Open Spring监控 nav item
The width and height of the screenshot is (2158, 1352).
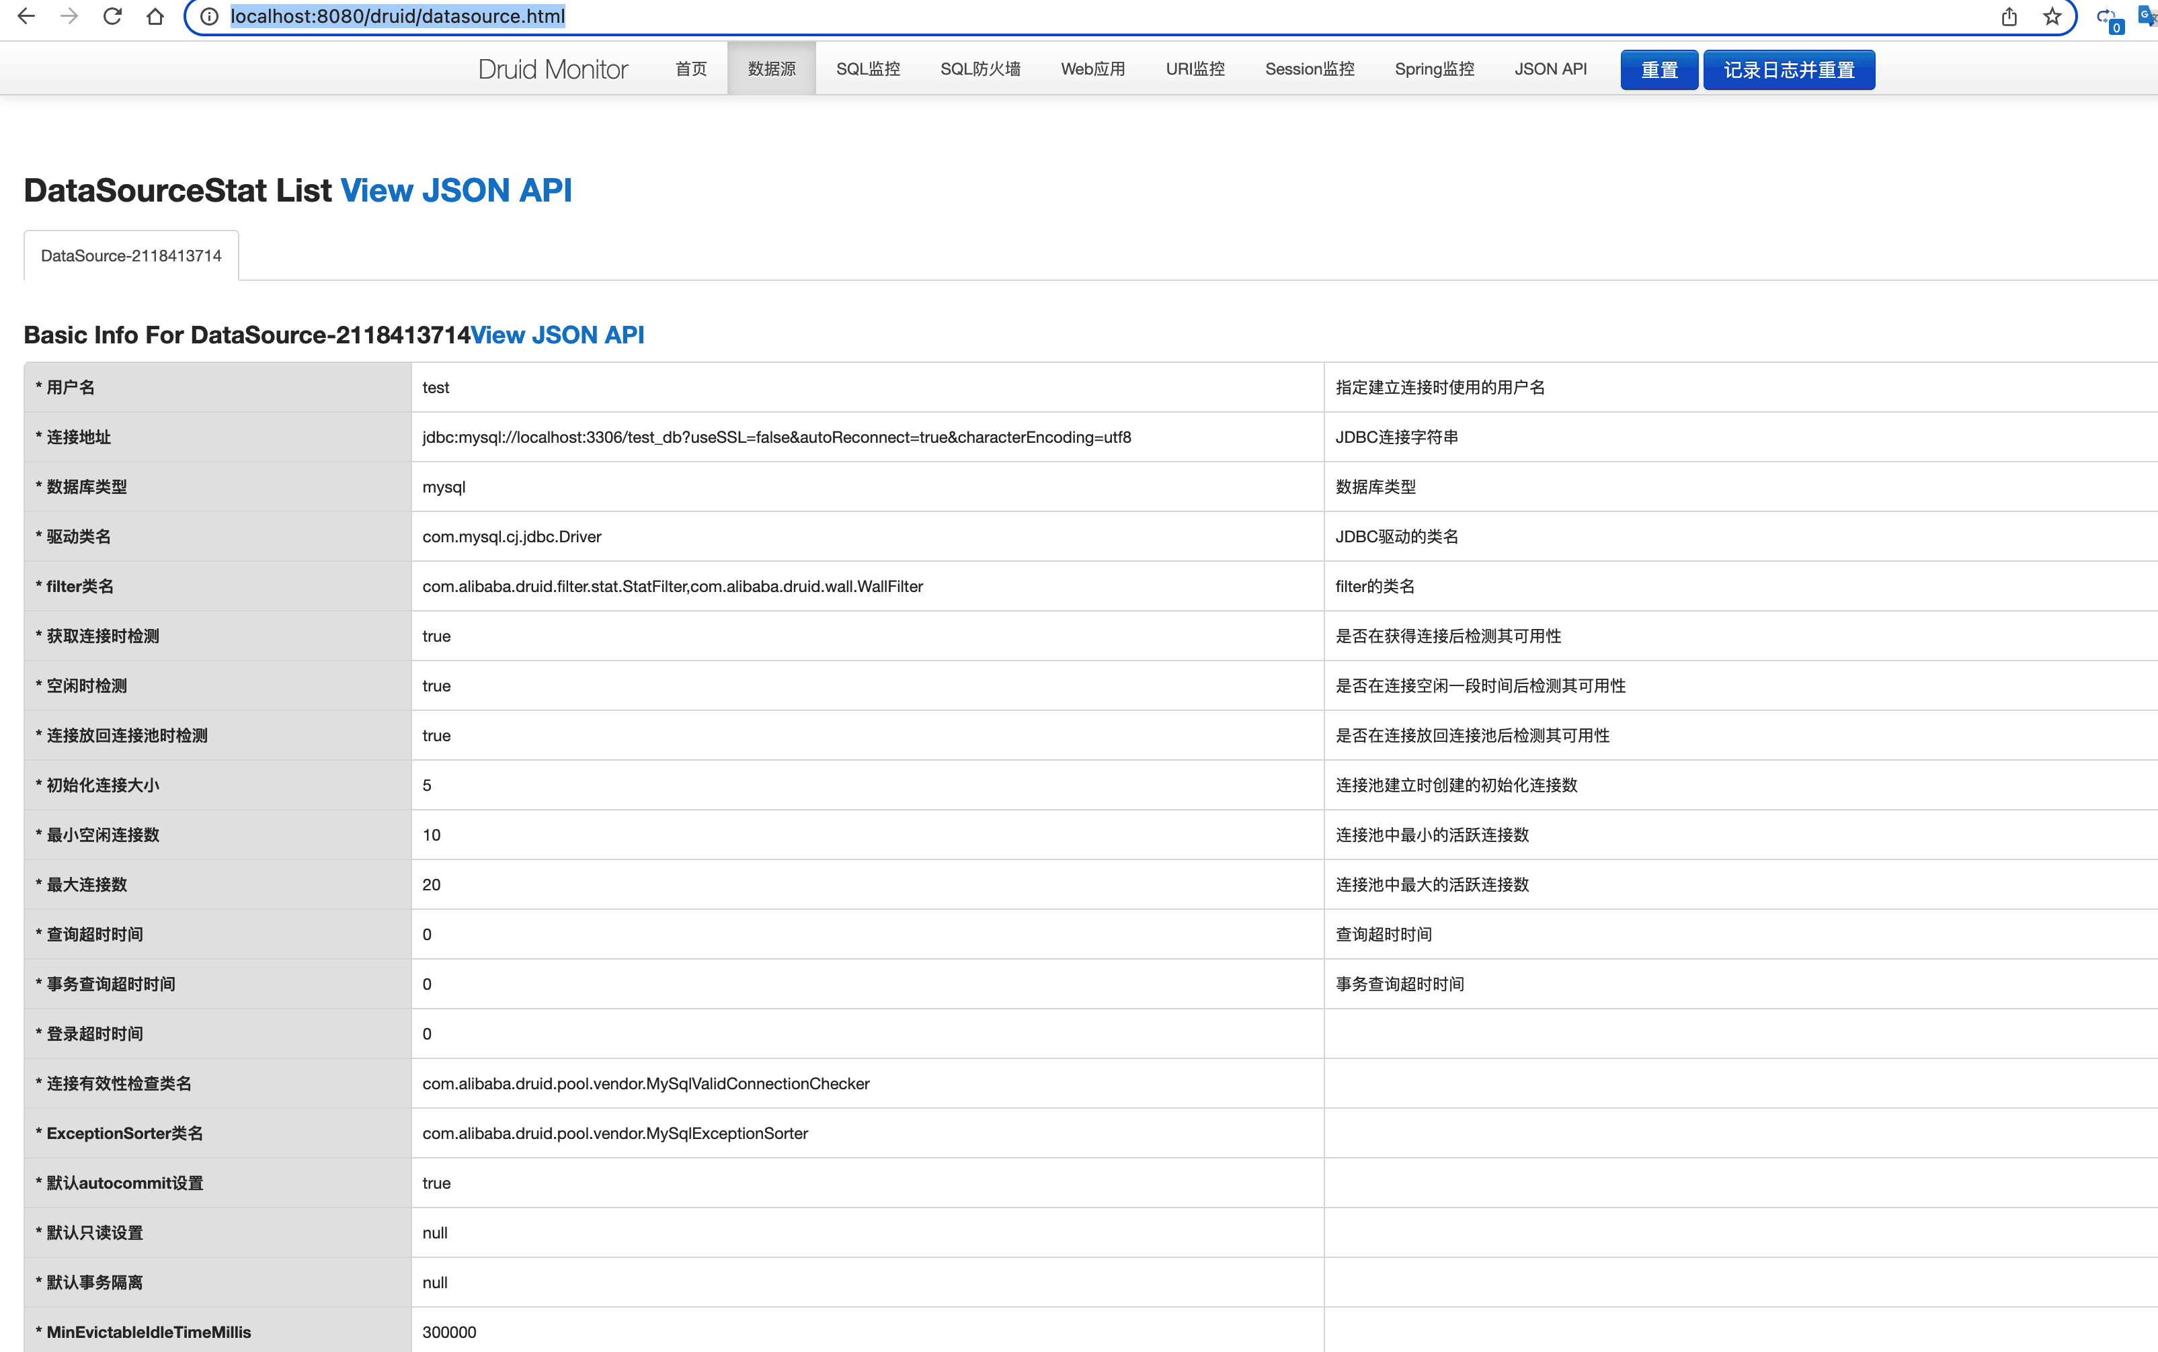(x=1433, y=69)
